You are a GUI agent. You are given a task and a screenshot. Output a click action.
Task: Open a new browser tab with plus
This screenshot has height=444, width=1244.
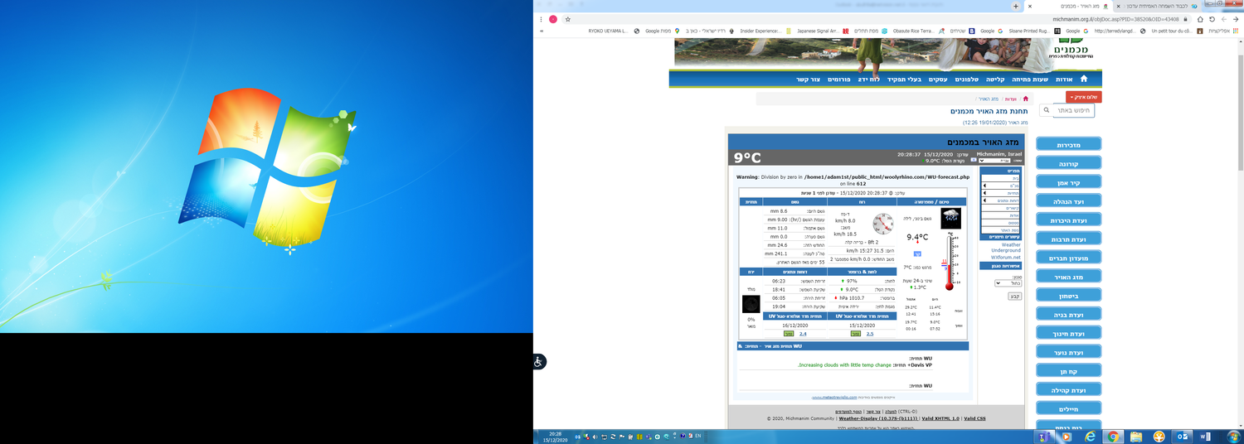click(1016, 6)
